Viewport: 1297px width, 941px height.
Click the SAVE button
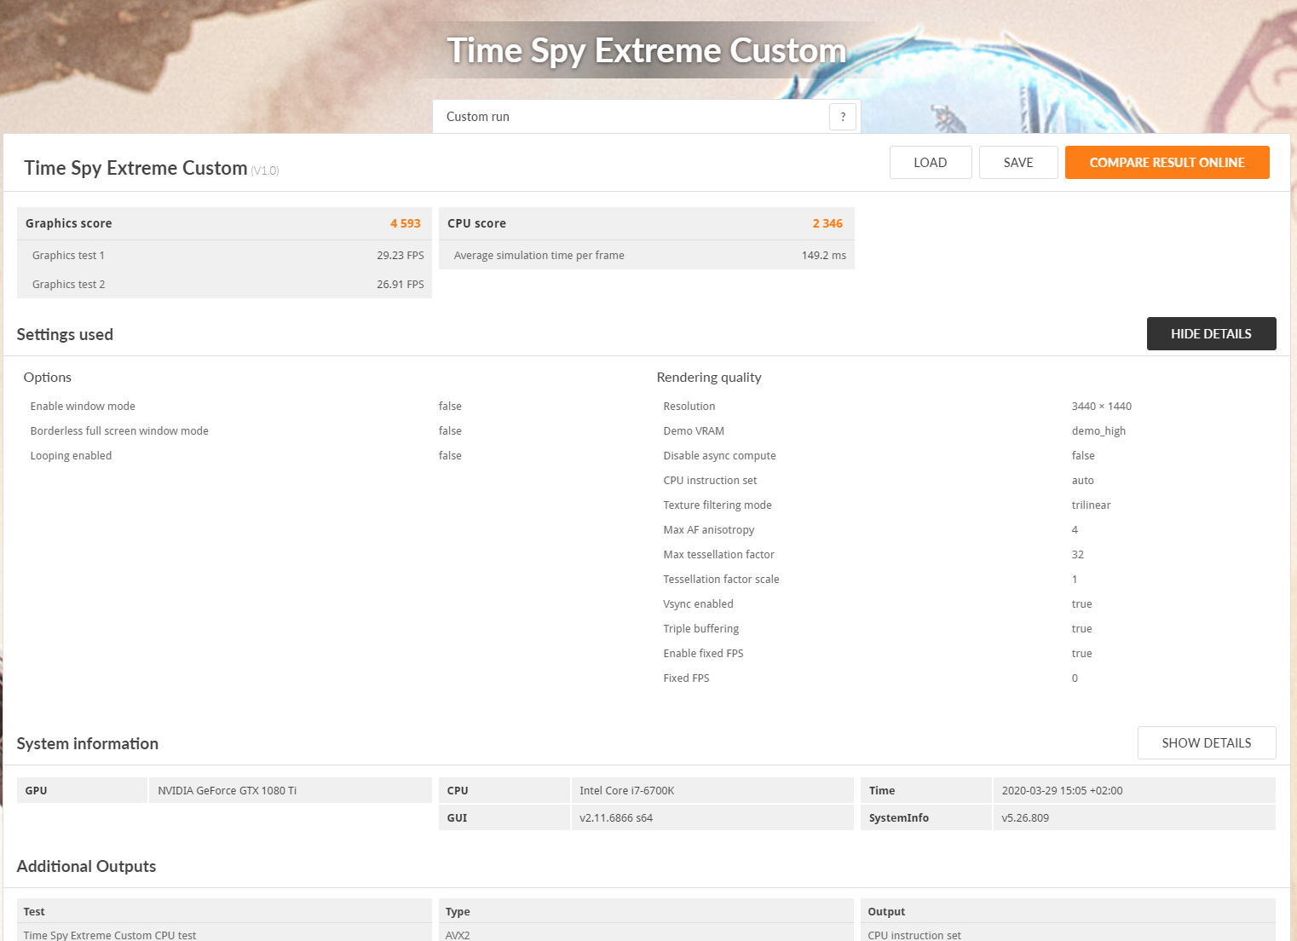1018,163
